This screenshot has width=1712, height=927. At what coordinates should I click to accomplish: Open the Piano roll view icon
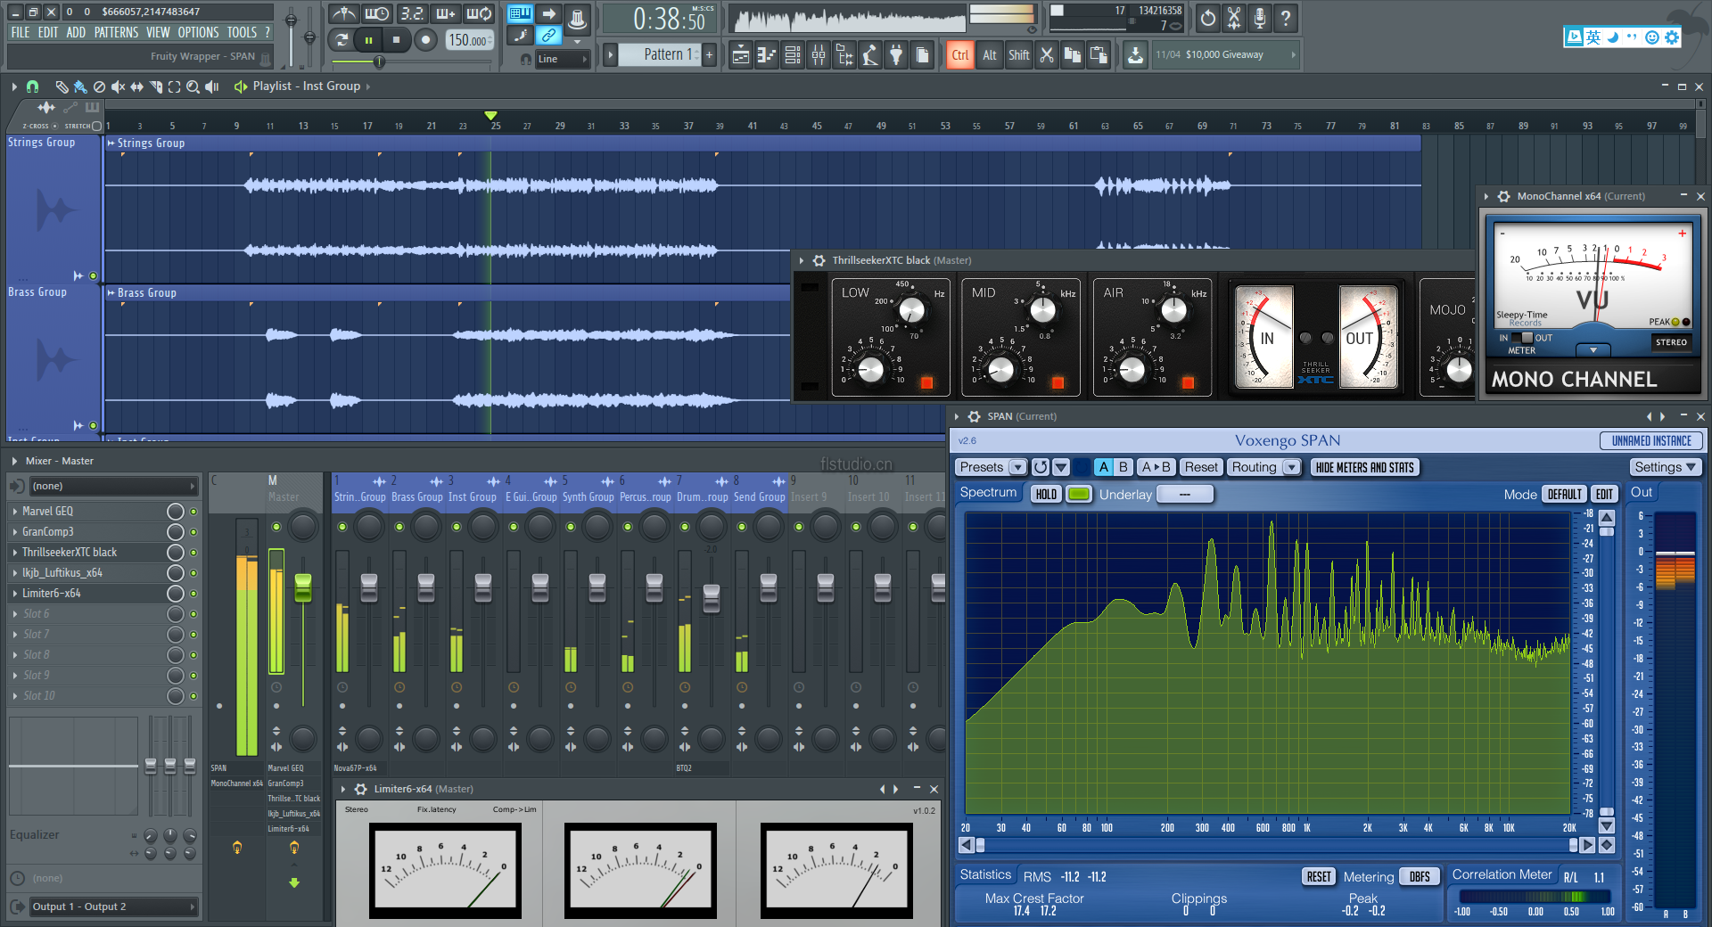(766, 55)
